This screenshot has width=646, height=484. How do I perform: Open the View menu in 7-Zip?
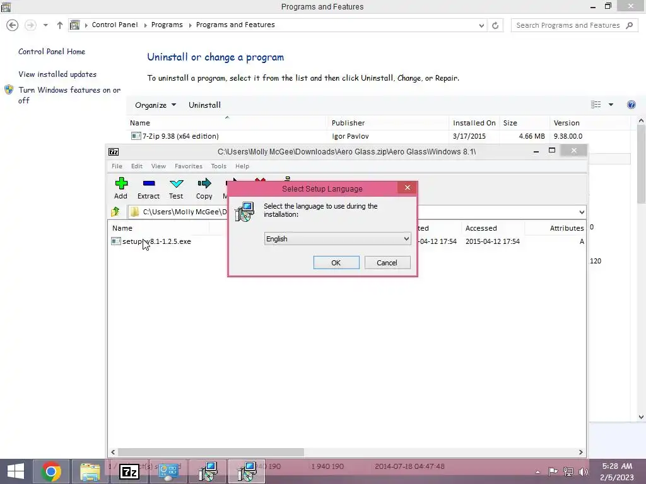[x=158, y=166]
